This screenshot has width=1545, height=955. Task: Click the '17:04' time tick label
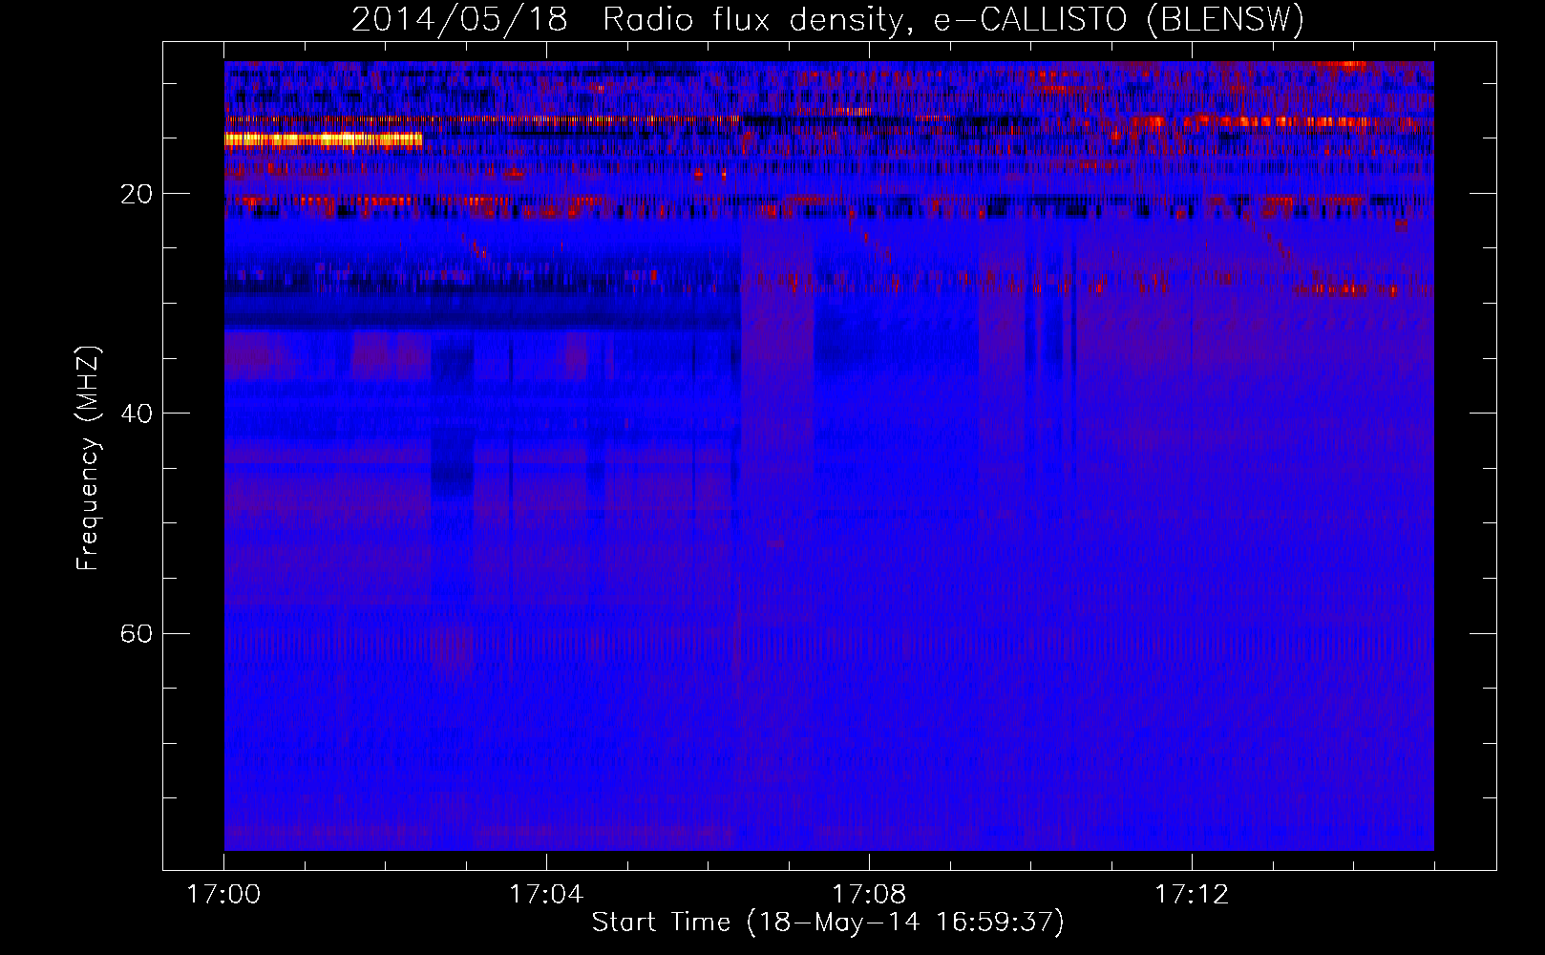pyautogui.click(x=546, y=895)
